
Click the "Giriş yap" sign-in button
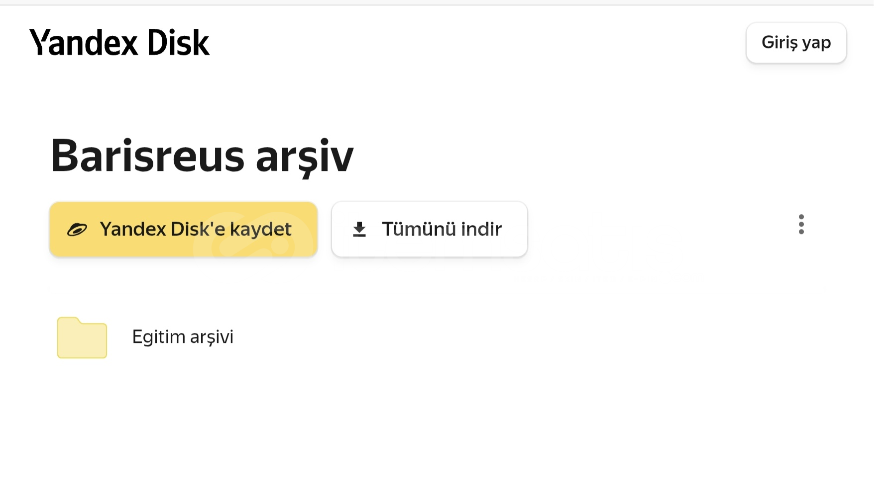(796, 43)
